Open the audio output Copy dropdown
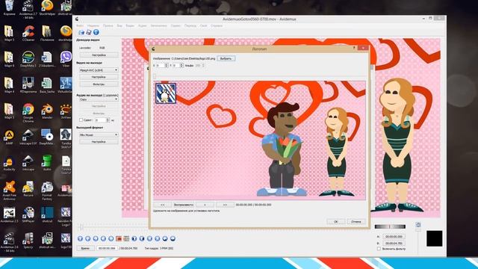 point(99,99)
